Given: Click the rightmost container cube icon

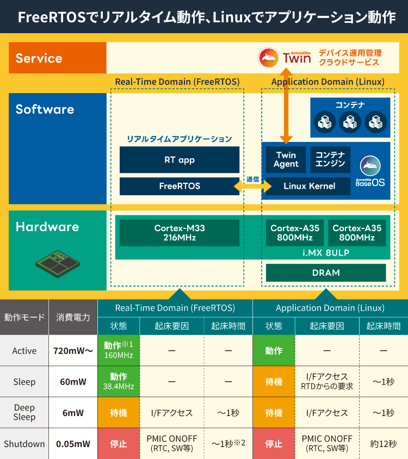Looking at the screenshot, I should pyautogui.click(x=374, y=122).
